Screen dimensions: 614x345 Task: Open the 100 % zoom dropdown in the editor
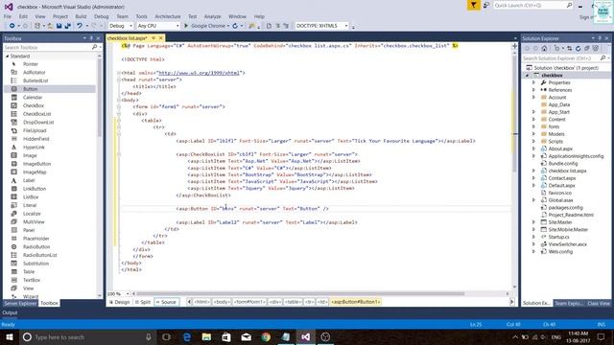click(128, 293)
